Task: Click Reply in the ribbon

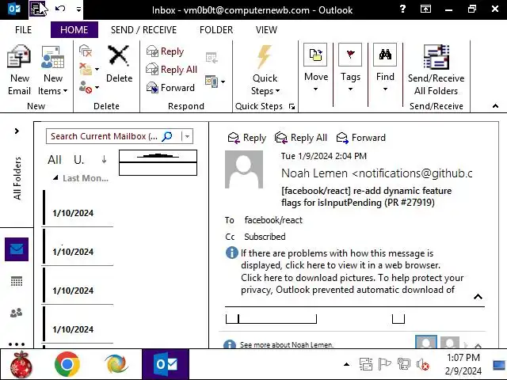Action: (165, 51)
